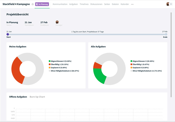This screenshot has height=122, width=175.
Task: Select the Stackfield 4 Kampagne room title
Action: point(16,4)
